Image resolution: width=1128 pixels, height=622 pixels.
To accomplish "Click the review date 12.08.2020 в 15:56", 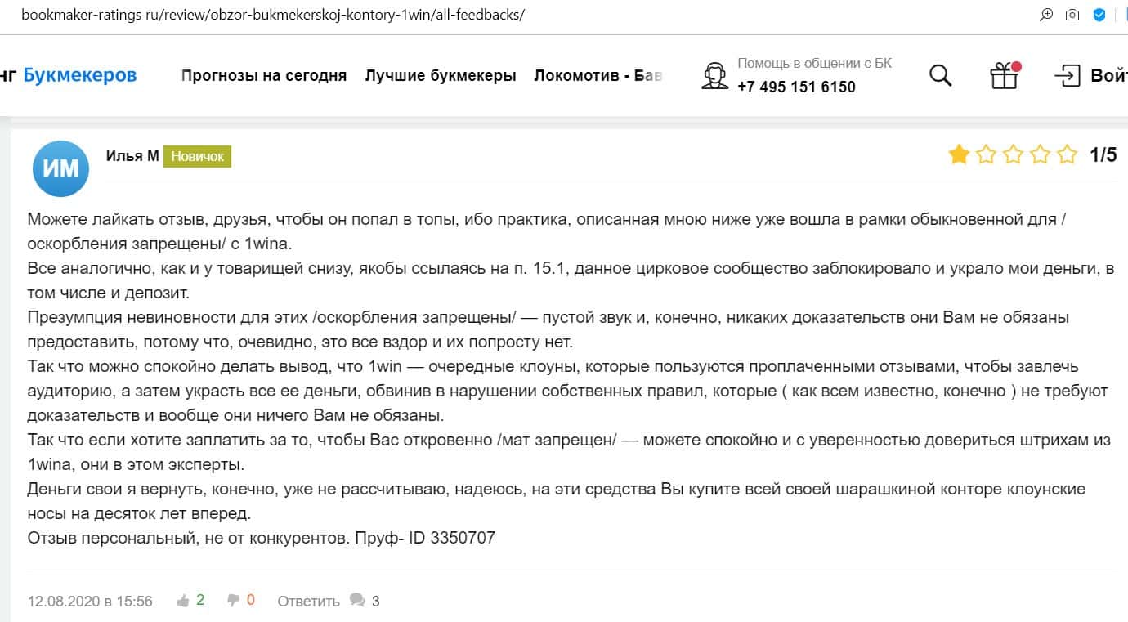I will pyautogui.click(x=90, y=602).
